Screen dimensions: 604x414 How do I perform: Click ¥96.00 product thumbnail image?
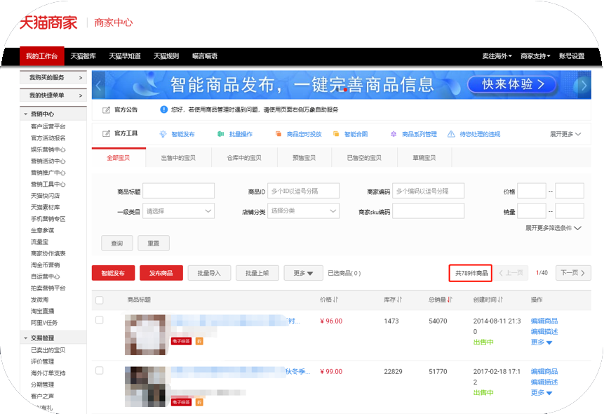pos(145,335)
